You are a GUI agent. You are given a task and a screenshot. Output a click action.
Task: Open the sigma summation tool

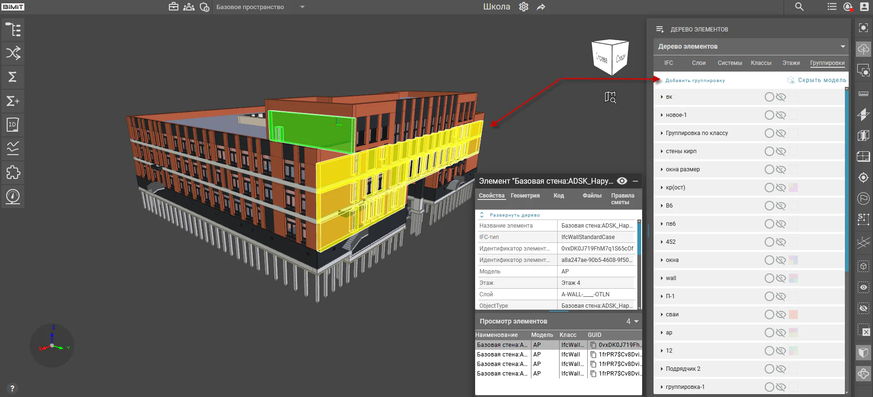click(13, 77)
